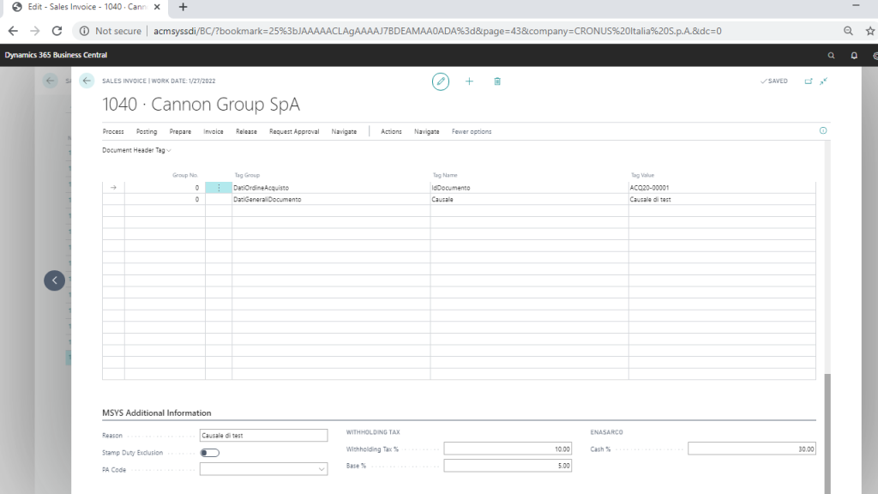
Task: Click the info circle icon on action bar
Action: click(x=823, y=131)
